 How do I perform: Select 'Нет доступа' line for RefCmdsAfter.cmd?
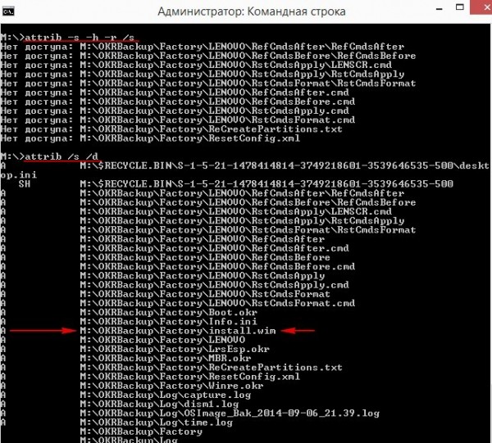(175, 93)
